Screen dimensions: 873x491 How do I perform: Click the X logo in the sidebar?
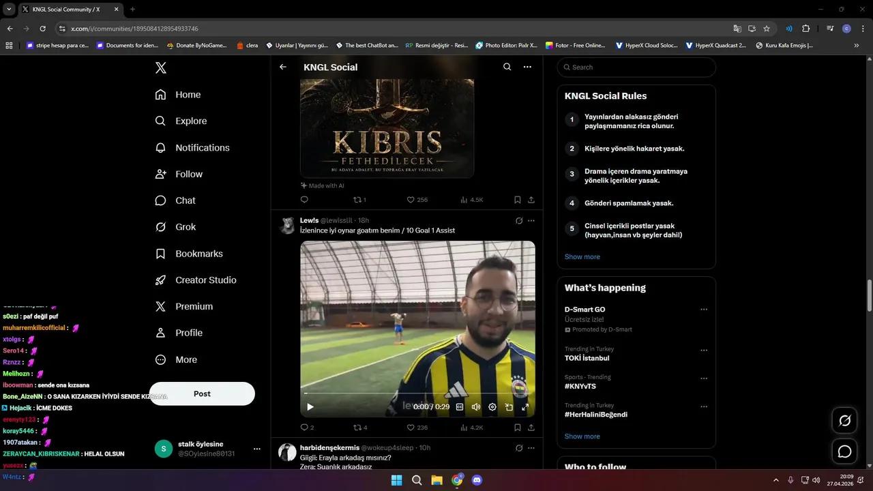pos(160,68)
